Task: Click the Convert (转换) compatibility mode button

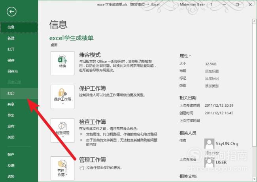Action: click(x=62, y=63)
